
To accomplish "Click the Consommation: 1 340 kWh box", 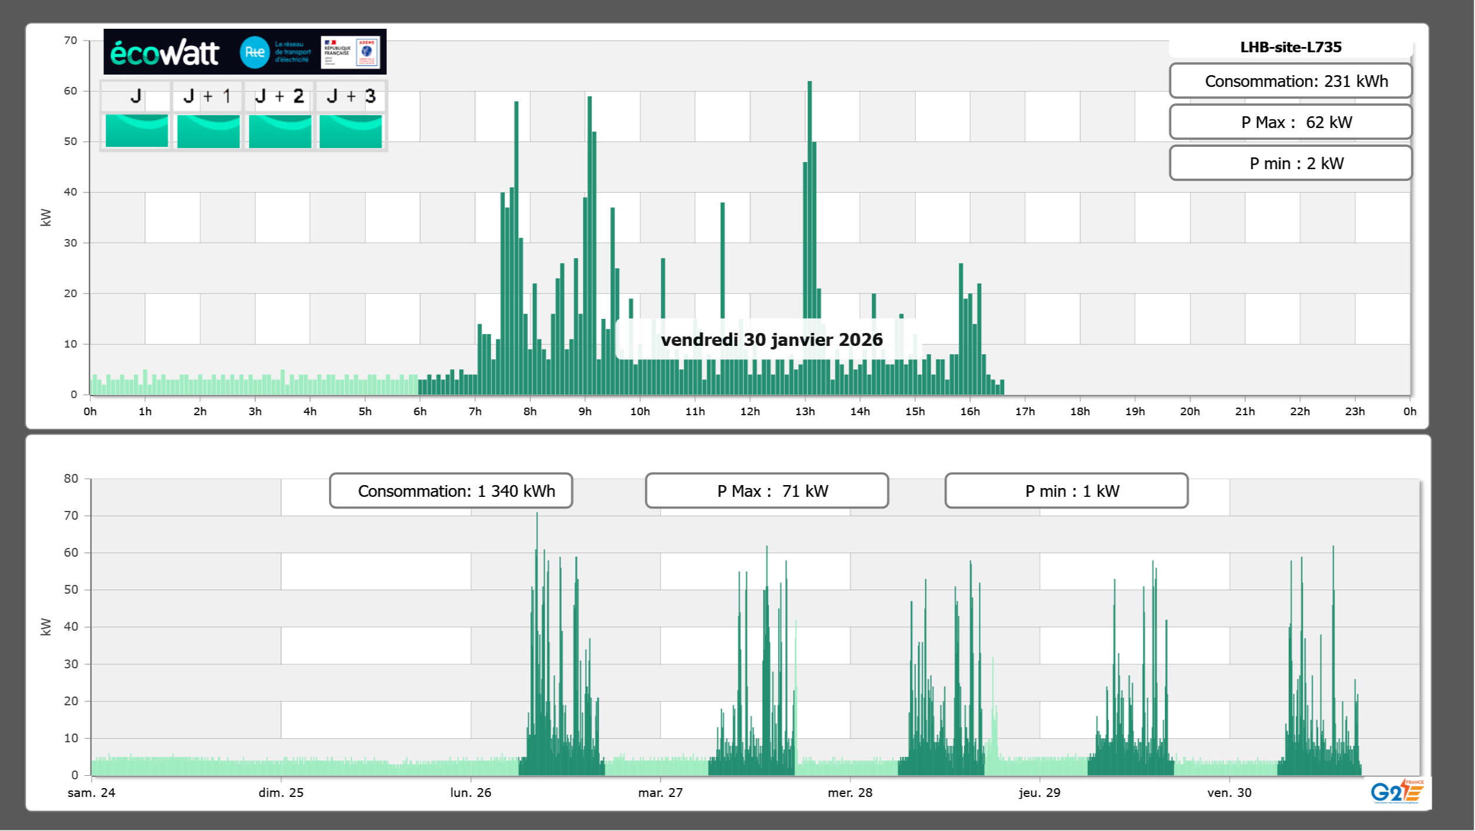I will point(451,491).
